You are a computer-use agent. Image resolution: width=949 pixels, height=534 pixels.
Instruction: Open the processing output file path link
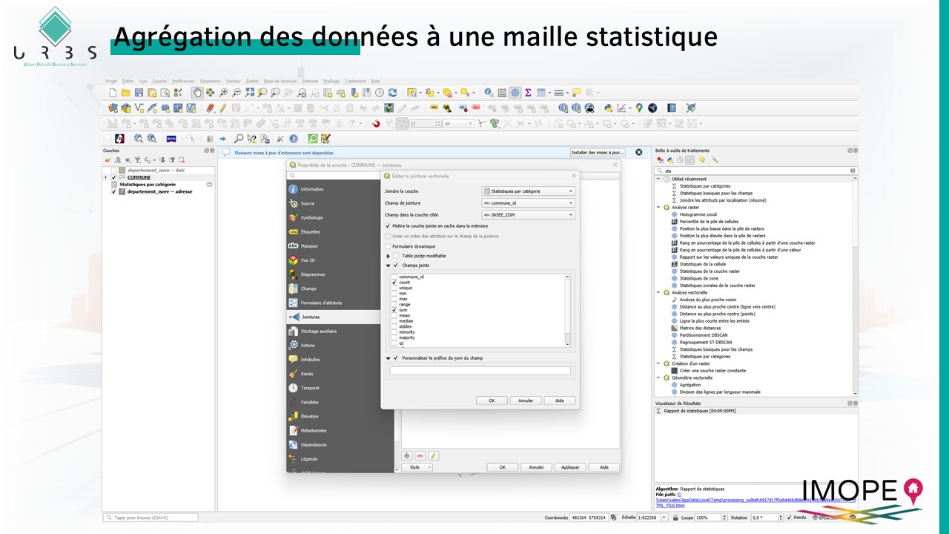(755, 500)
